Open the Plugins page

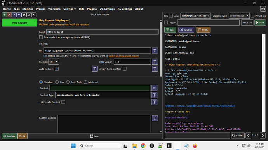coord(92,9)
